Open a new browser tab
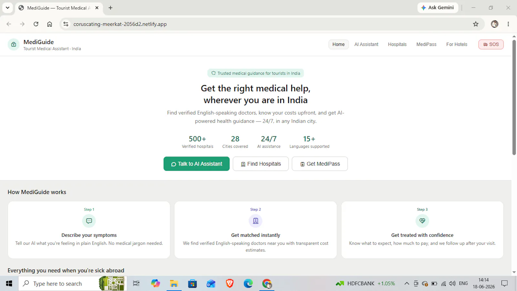The height and width of the screenshot is (291, 517). point(111,8)
